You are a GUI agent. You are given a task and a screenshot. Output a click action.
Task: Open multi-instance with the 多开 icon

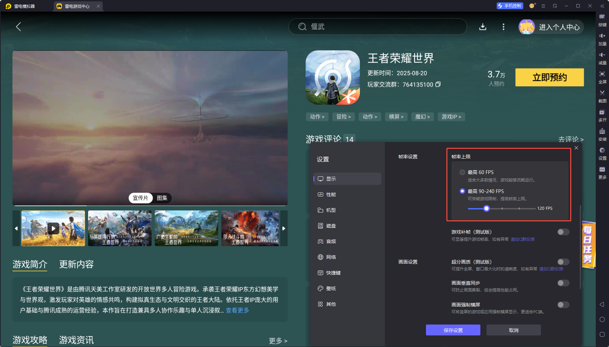(x=602, y=116)
